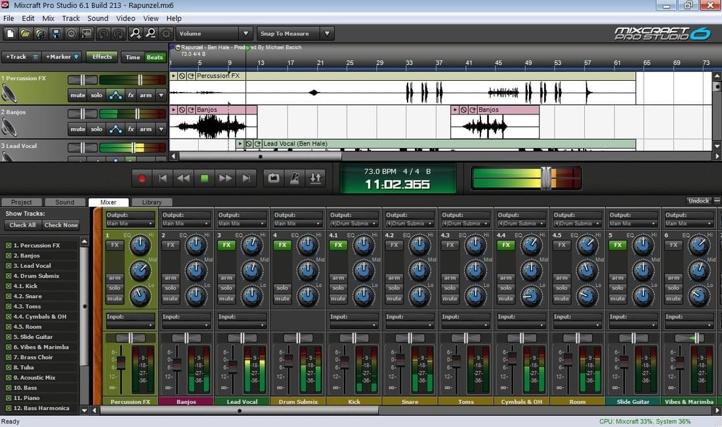Click the speaker image of the Banjos track
Image resolution: width=722 pixels, height=427 pixels.
9,127
